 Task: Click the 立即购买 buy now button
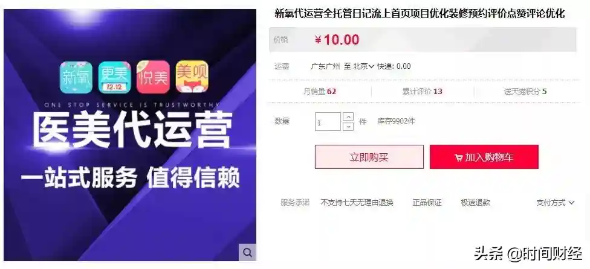coord(369,157)
